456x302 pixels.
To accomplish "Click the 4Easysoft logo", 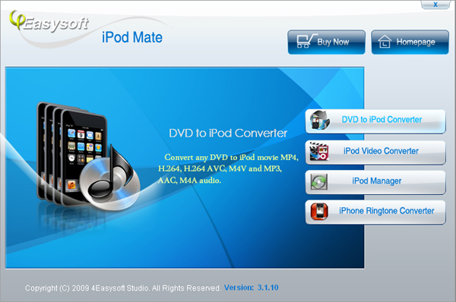I will [49, 21].
